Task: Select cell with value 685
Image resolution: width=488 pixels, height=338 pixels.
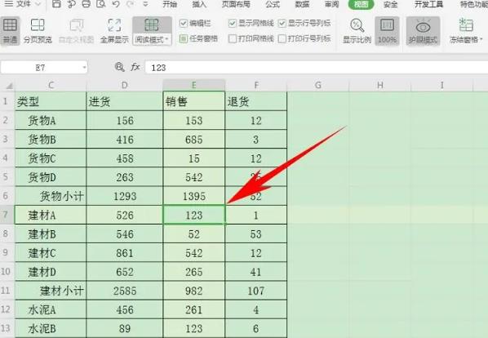Action: click(194, 140)
